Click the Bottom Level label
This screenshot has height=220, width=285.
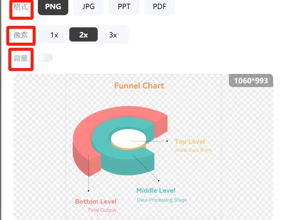click(96, 201)
